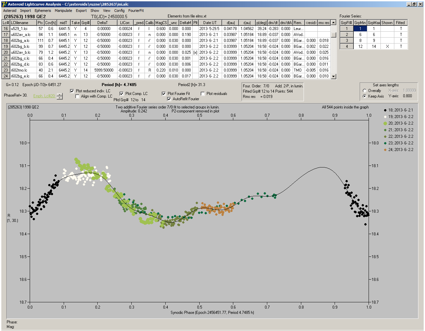Click the application icon in title bar
The height and width of the screenshot is (331, 425).
pos(4,4)
